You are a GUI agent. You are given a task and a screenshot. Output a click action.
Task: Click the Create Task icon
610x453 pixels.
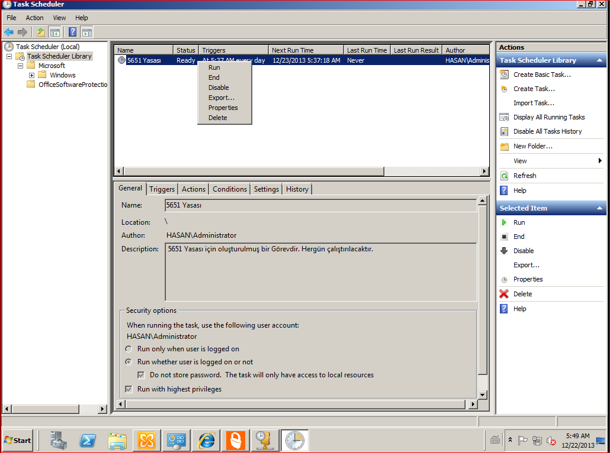504,89
